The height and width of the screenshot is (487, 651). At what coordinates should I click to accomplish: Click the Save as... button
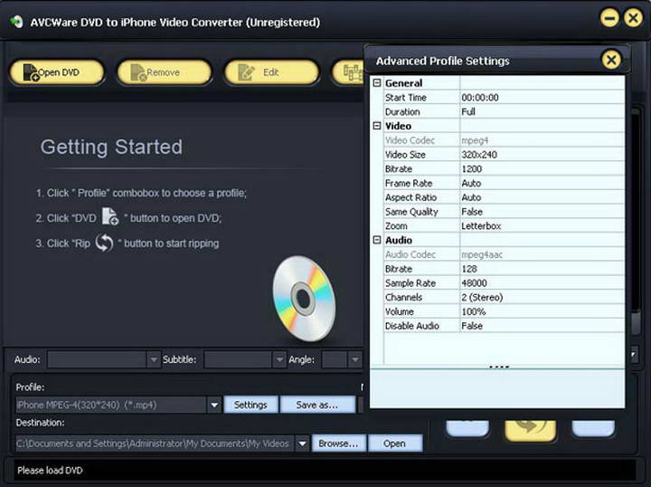(x=317, y=405)
